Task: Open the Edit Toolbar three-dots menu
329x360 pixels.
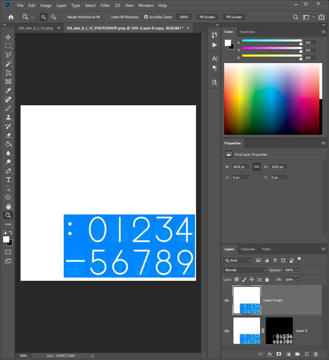Action: [8, 224]
